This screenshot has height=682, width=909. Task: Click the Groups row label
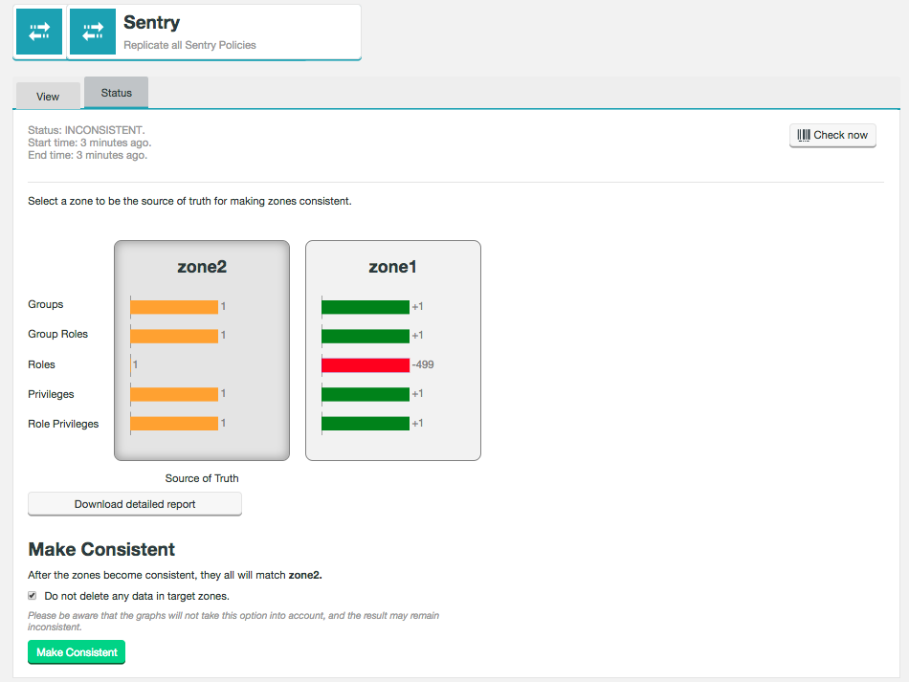point(46,304)
